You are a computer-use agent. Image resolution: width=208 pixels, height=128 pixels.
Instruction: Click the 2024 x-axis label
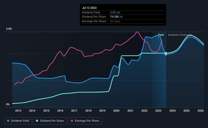(x=173, y=111)
